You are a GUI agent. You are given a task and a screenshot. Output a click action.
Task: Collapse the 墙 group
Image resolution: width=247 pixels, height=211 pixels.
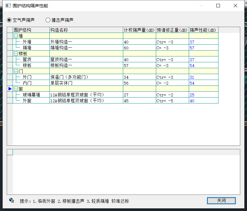click(16, 36)
